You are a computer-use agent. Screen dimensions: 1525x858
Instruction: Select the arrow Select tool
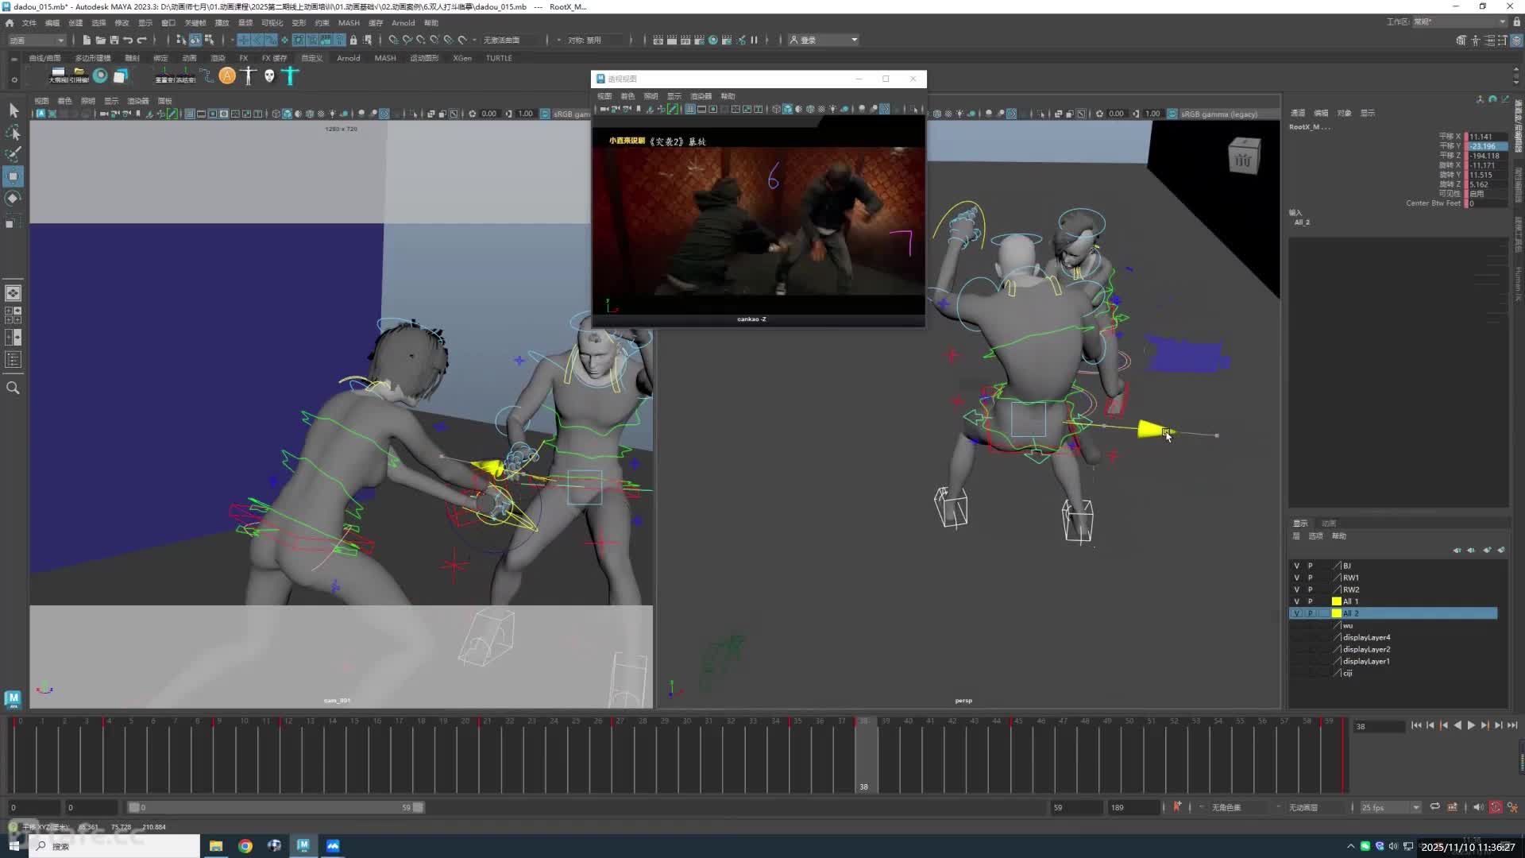pos(14,110)
